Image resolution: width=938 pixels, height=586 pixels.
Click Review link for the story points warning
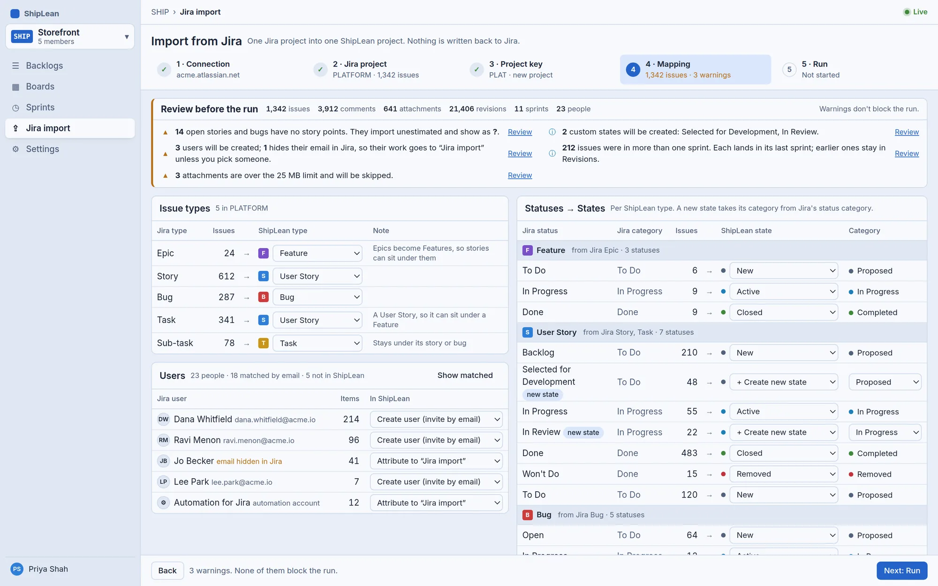click(520, 132)
